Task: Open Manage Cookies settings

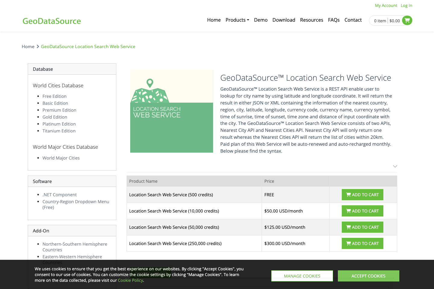Action: 302,276
